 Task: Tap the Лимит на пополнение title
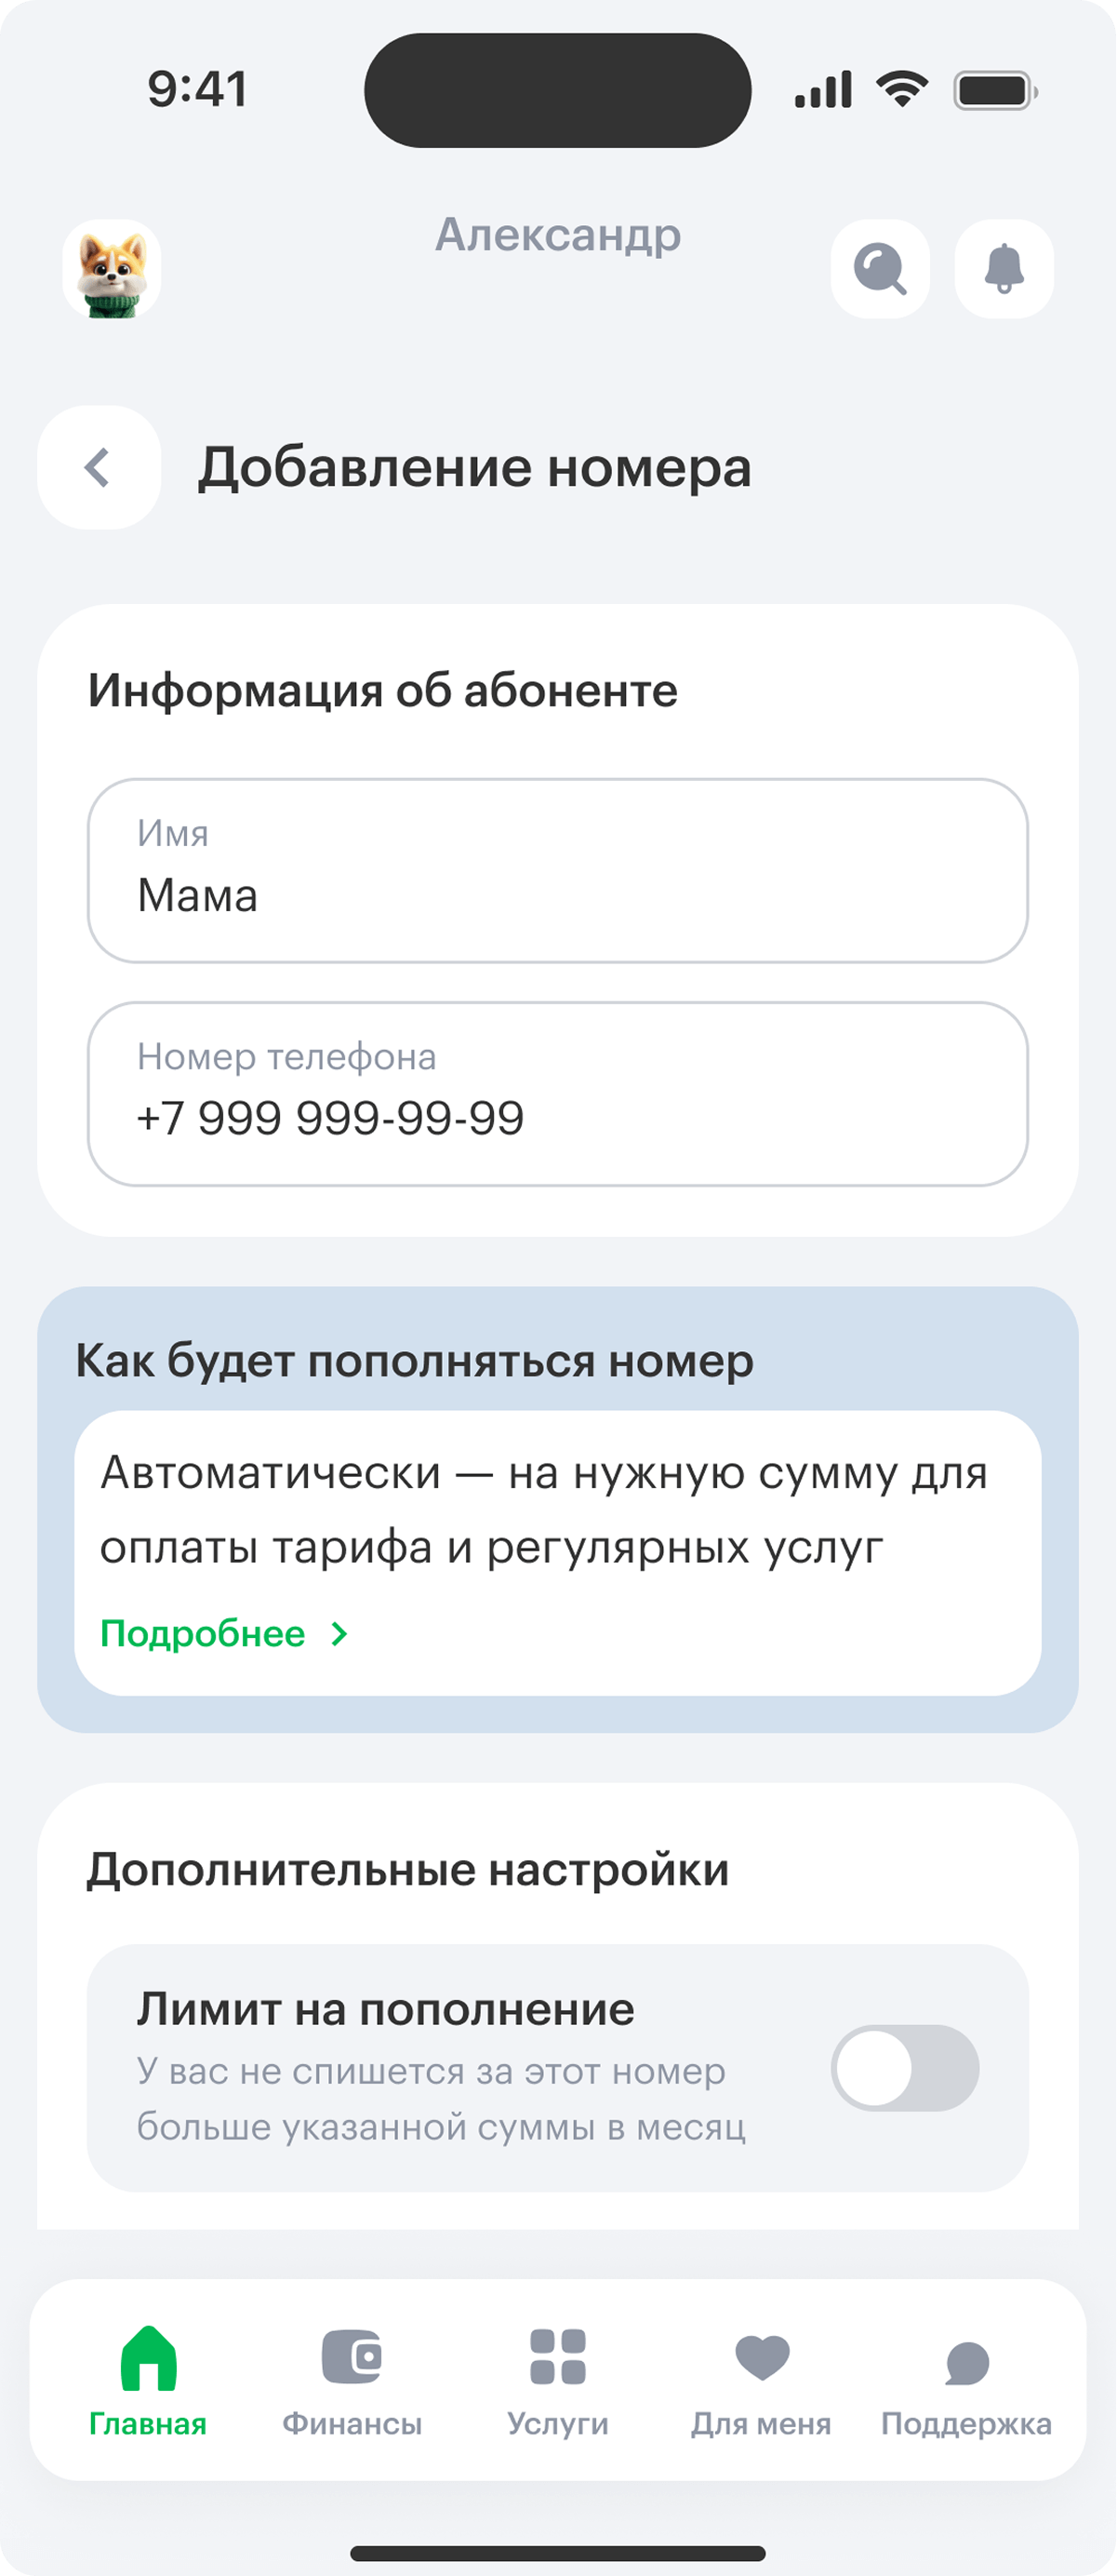(386, 2009)
